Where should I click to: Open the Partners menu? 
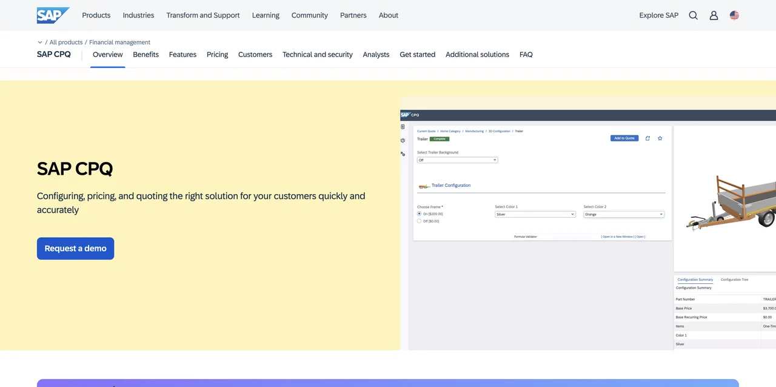coord(353,15)
